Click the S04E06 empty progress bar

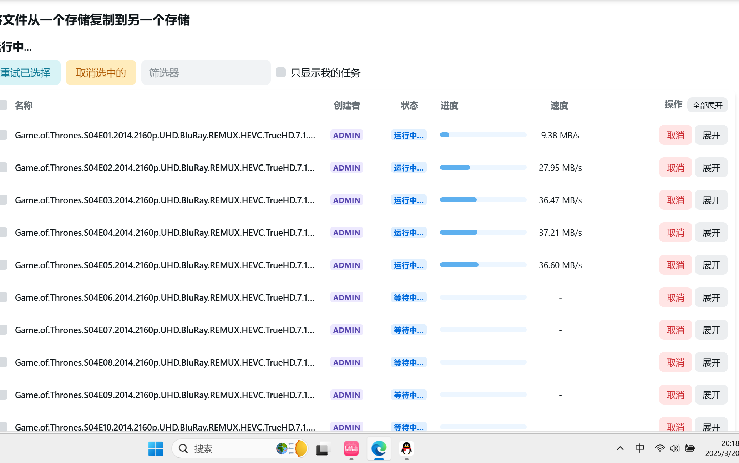coord(483,297)
